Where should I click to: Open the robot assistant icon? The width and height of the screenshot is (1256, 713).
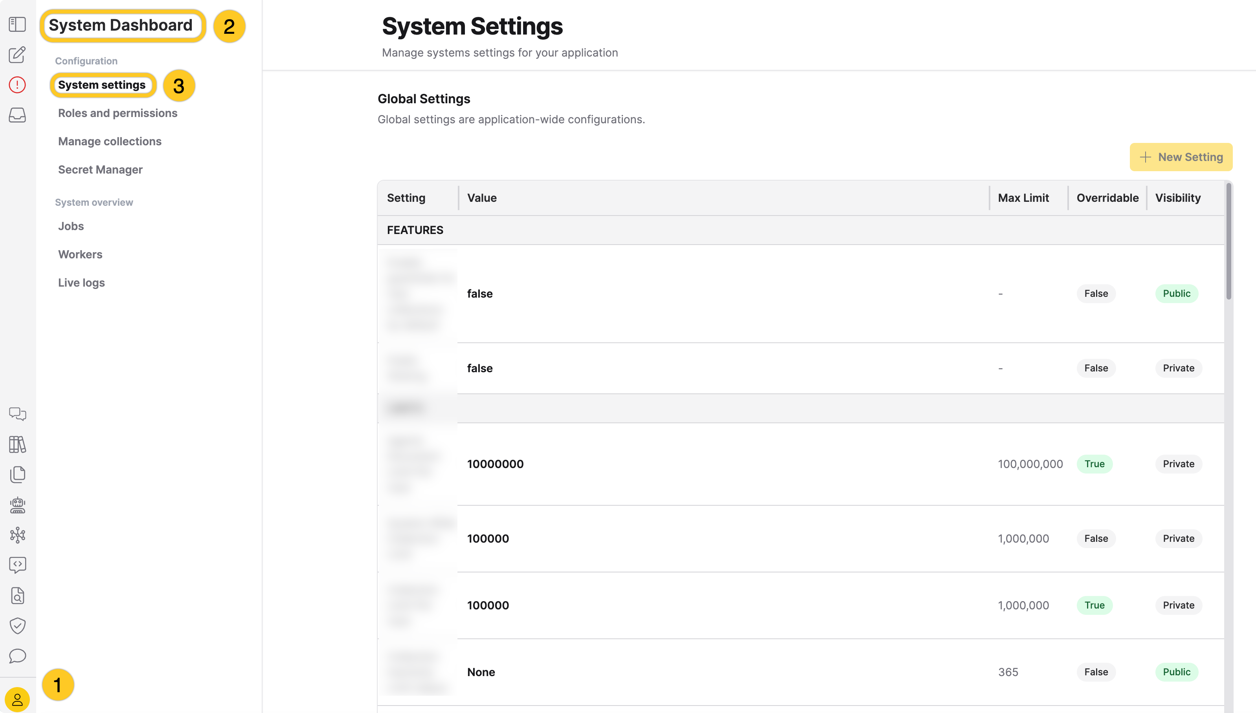pyautogui.click(x=17, y=505)
